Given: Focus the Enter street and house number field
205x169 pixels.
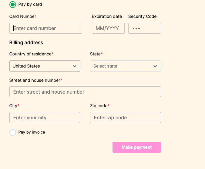Looking at the screenshot, I should (x=85, y=92).
